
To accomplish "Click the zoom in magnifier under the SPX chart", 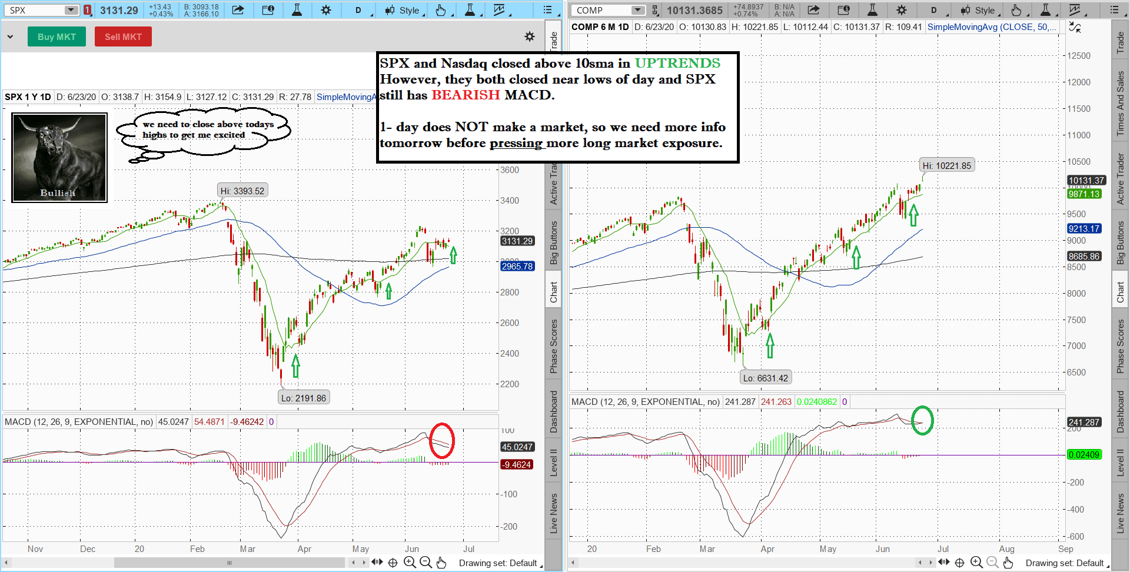I will tap(410, 563).
